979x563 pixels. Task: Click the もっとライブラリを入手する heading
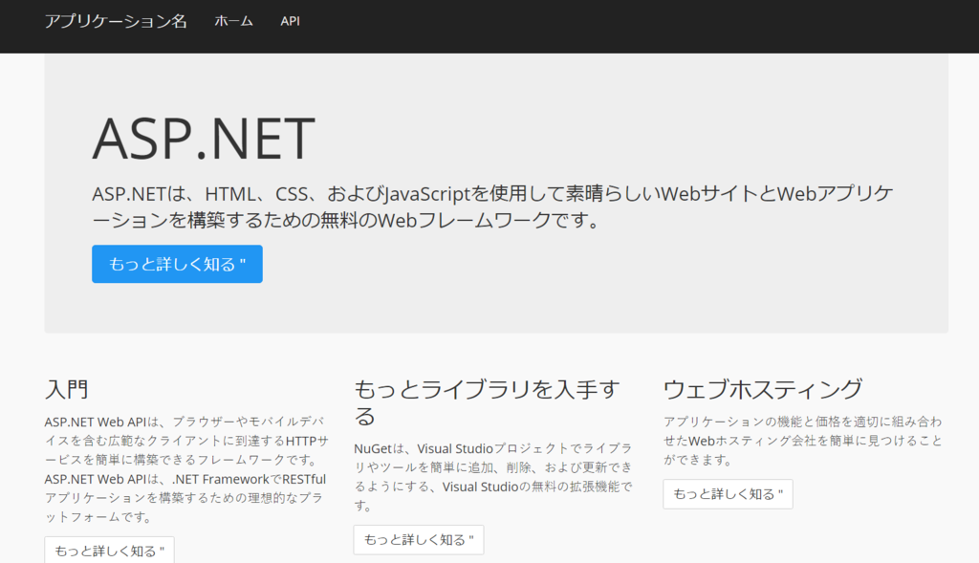pyautogui.click(x=487, y=402)
